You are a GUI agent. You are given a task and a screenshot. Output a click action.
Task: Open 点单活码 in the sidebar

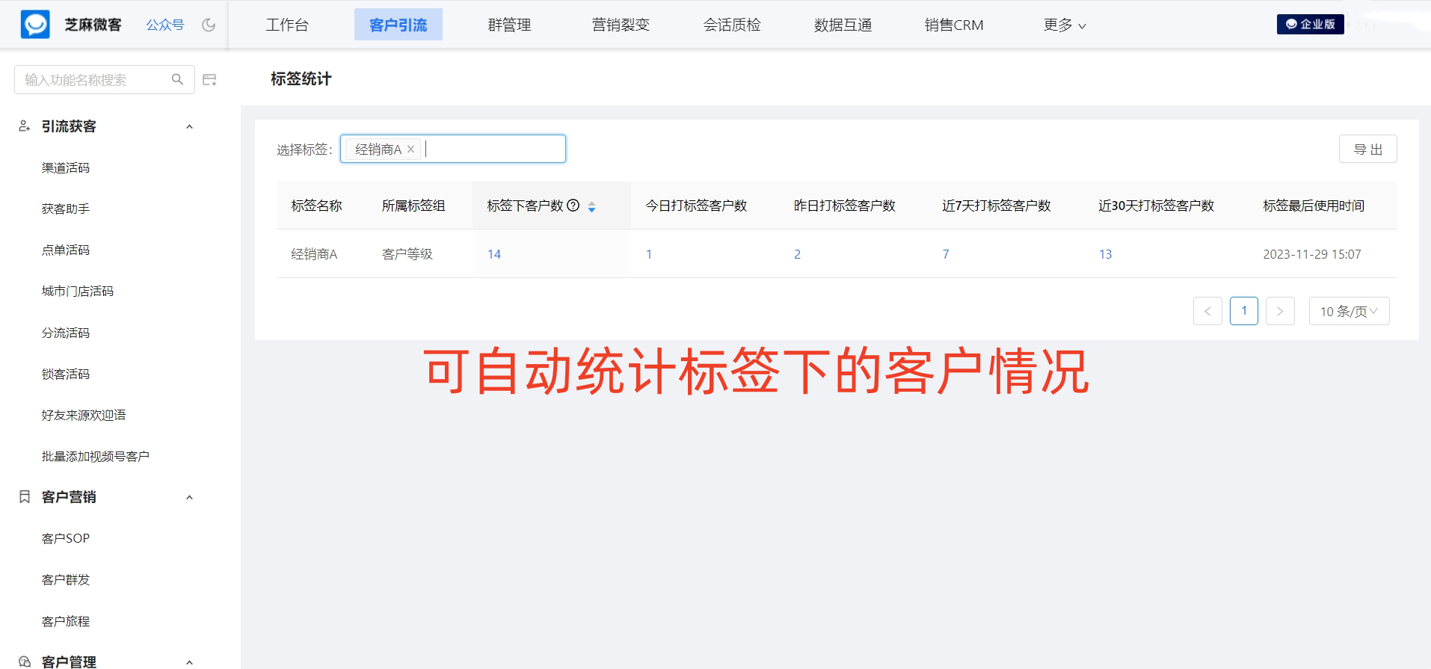point(66,250)
